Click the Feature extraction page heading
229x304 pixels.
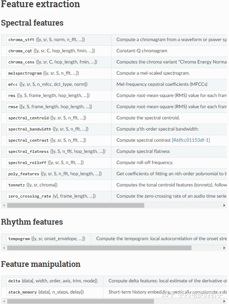coord(40,4)
